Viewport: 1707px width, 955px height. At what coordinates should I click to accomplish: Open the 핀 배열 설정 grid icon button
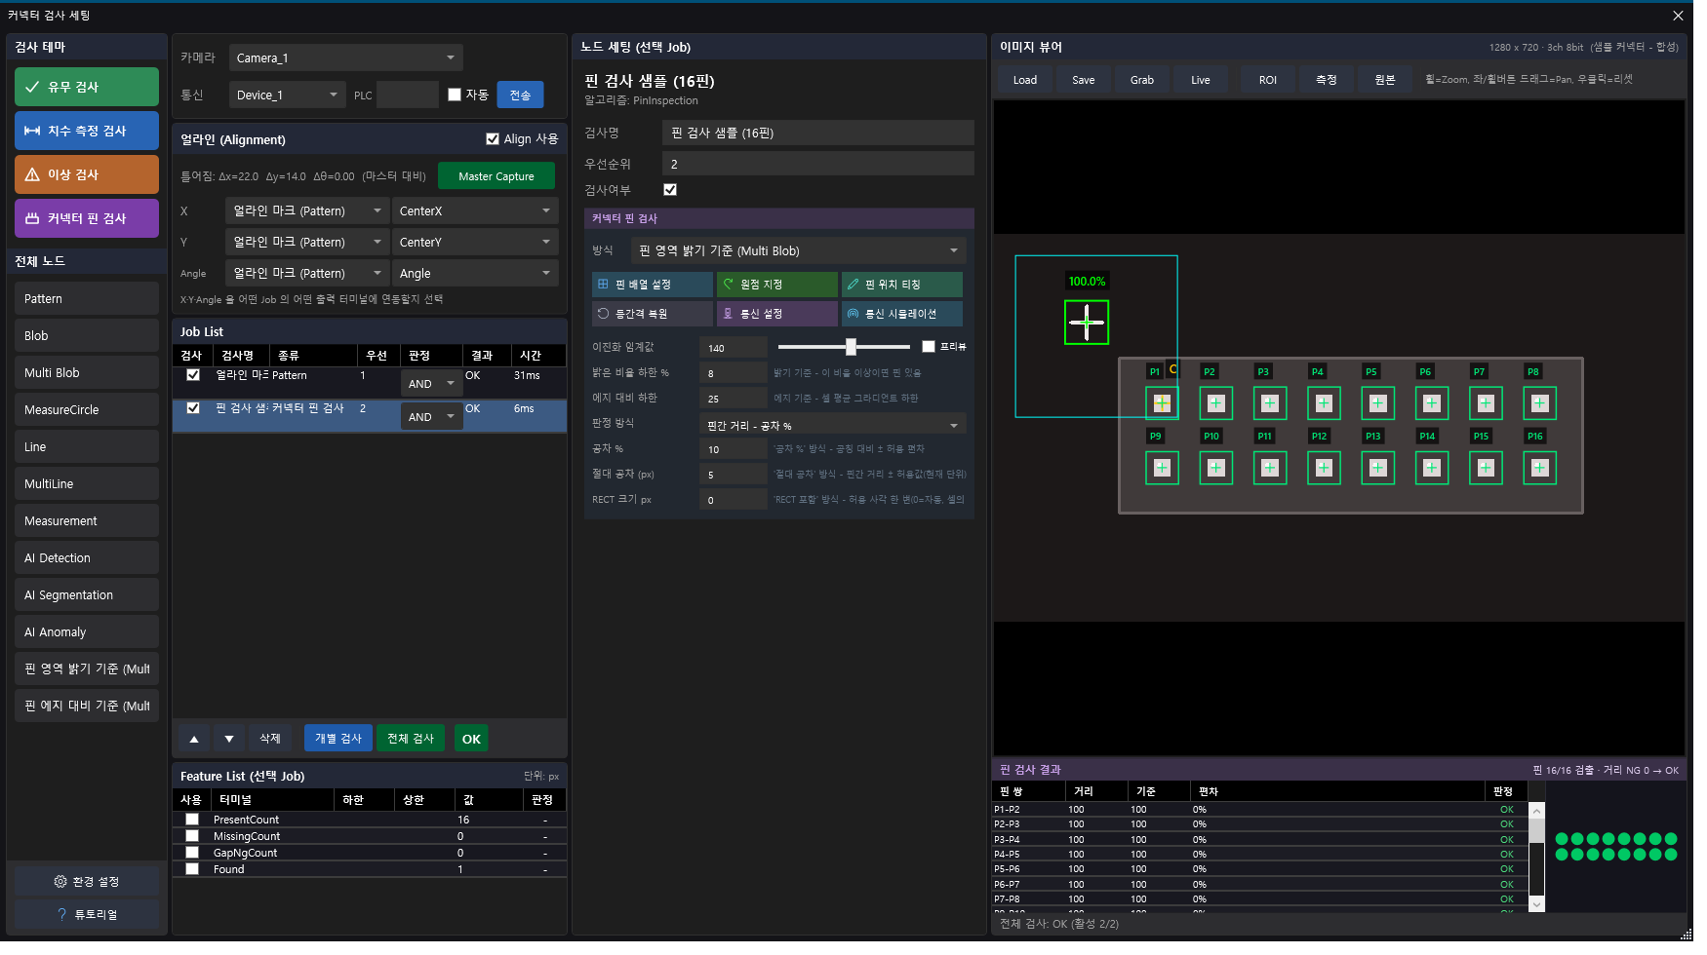coord(603,285)
